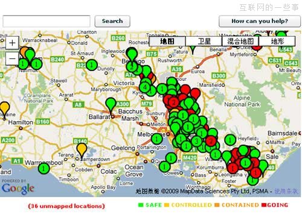
Task: Click green marker 1 left of Heyfield
Action: point(230,140)
